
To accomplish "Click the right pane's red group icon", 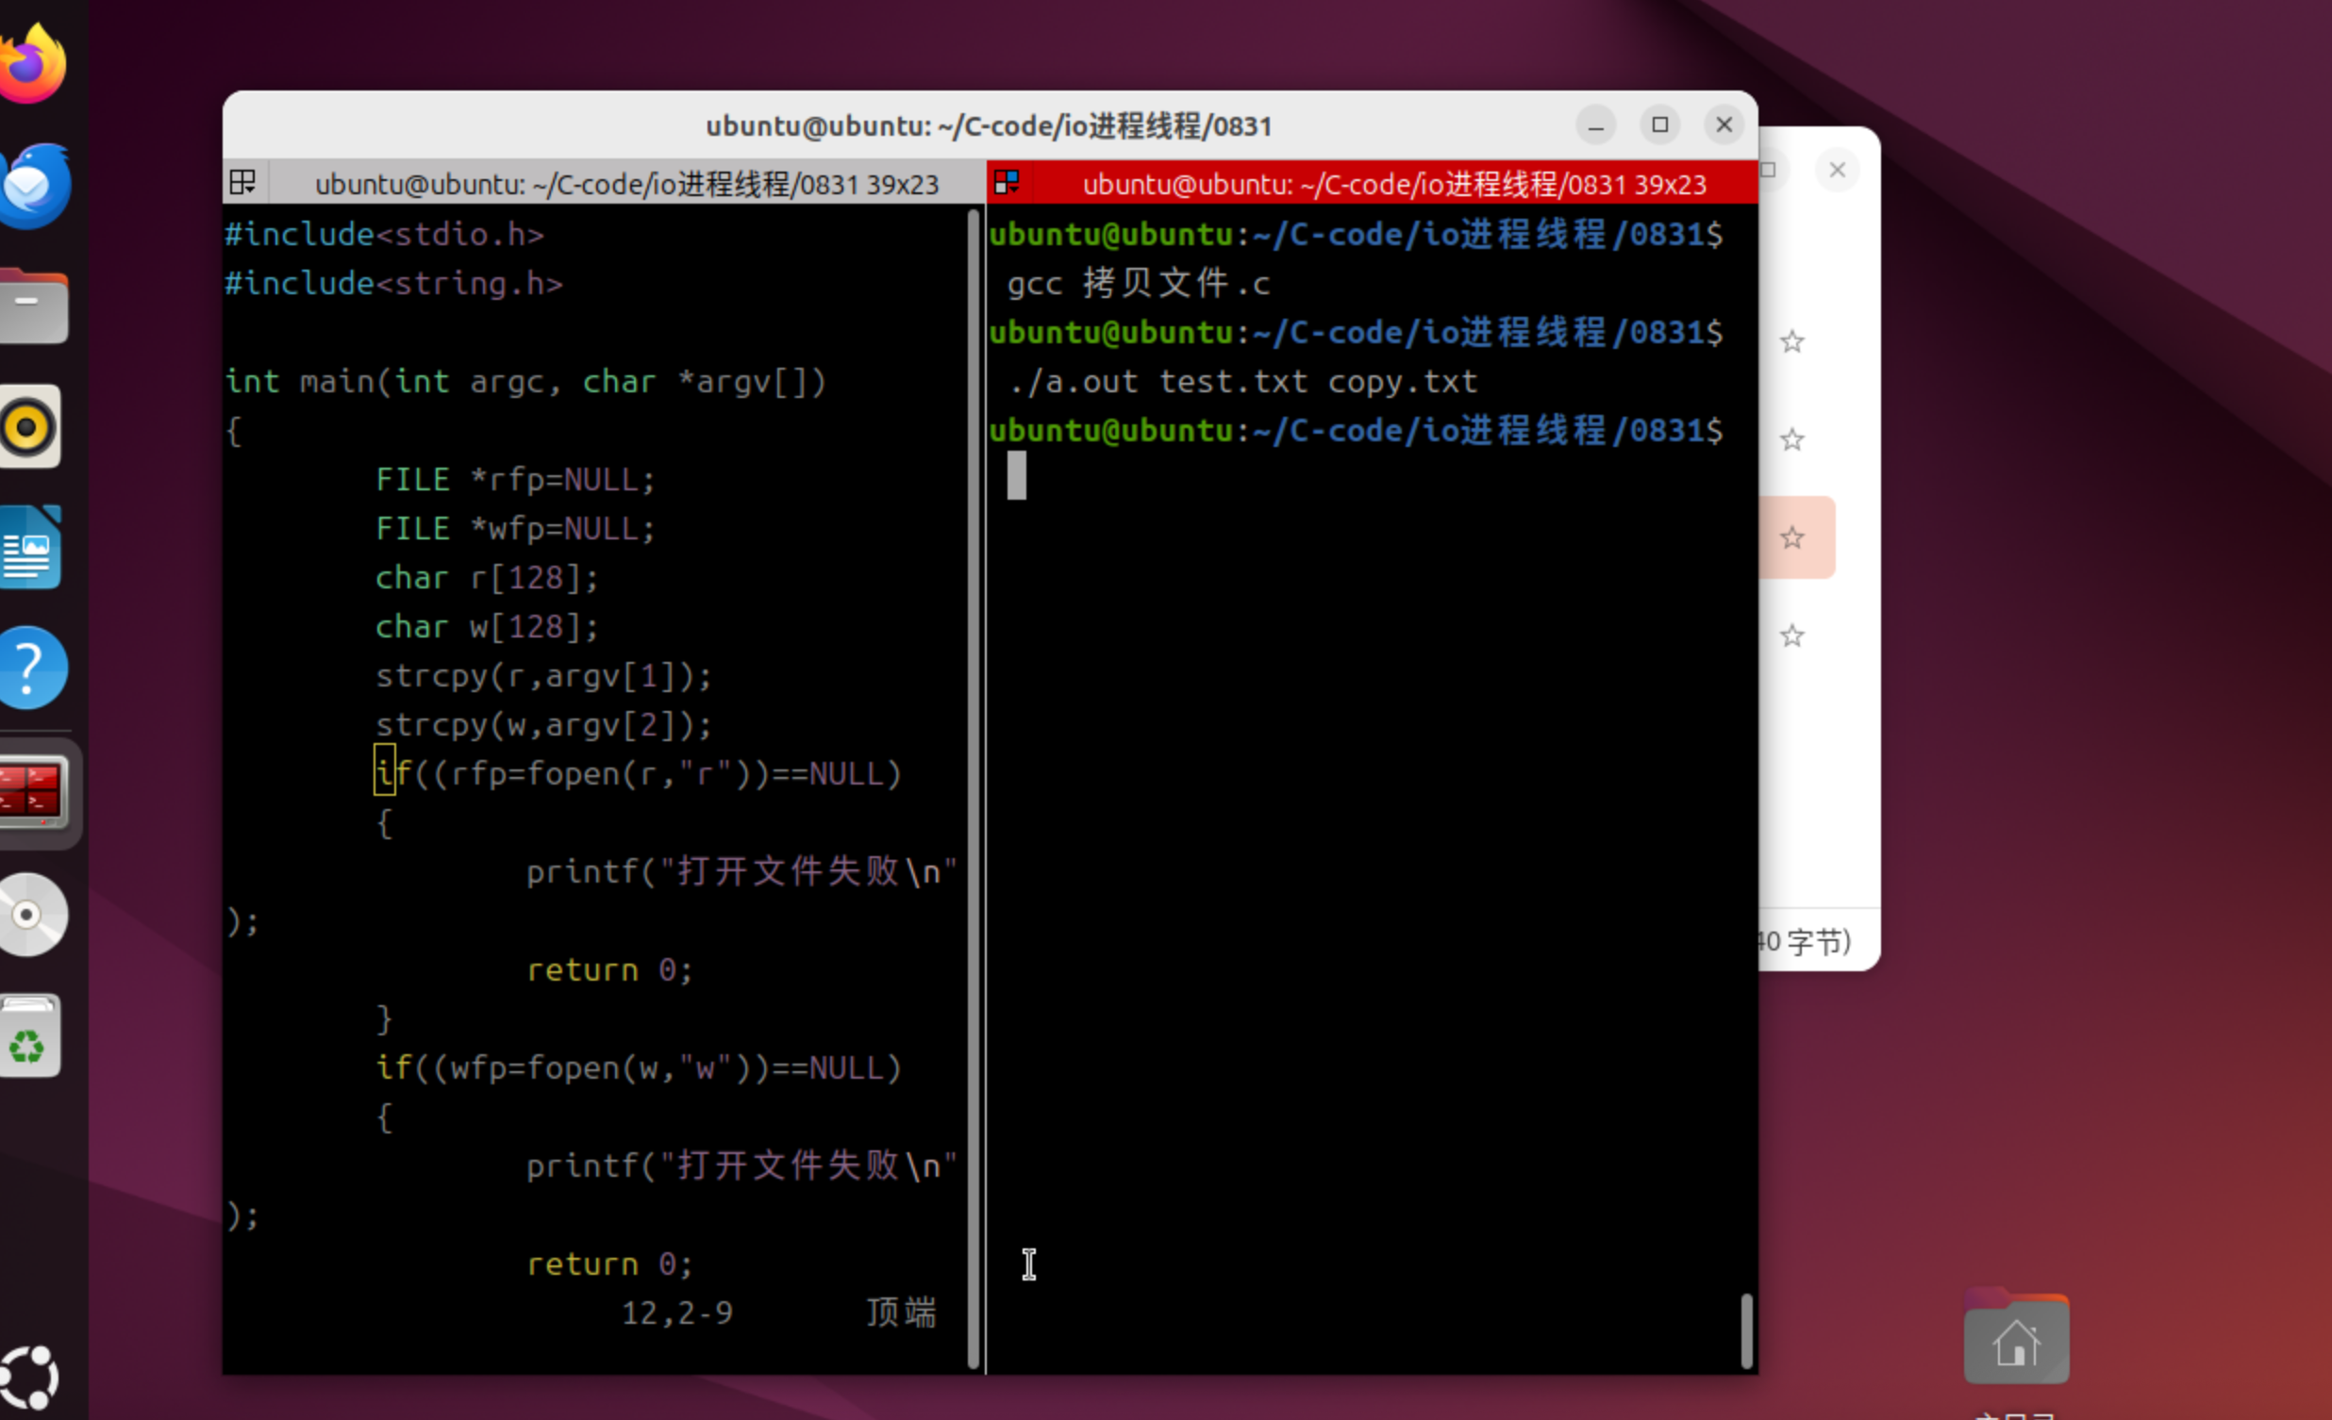I will point(1007,182).
